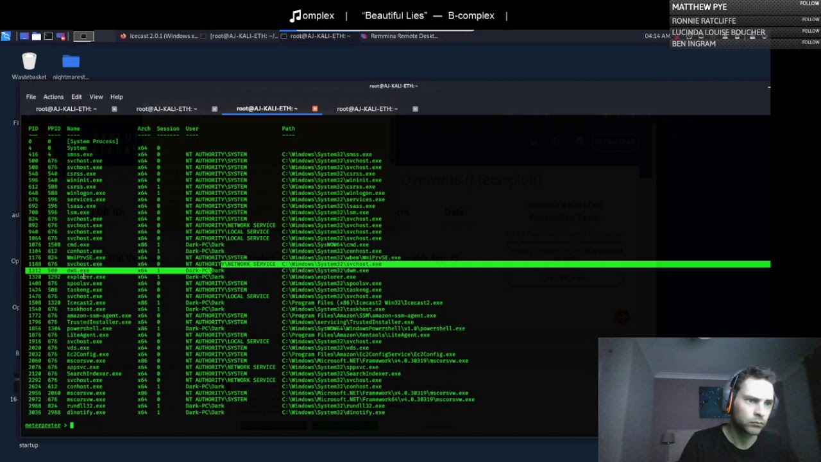Viewport: 821px width, 462px height.
Task: Click the cmd.exe process name
Action: pyautogui.click(x=78, y=244)
